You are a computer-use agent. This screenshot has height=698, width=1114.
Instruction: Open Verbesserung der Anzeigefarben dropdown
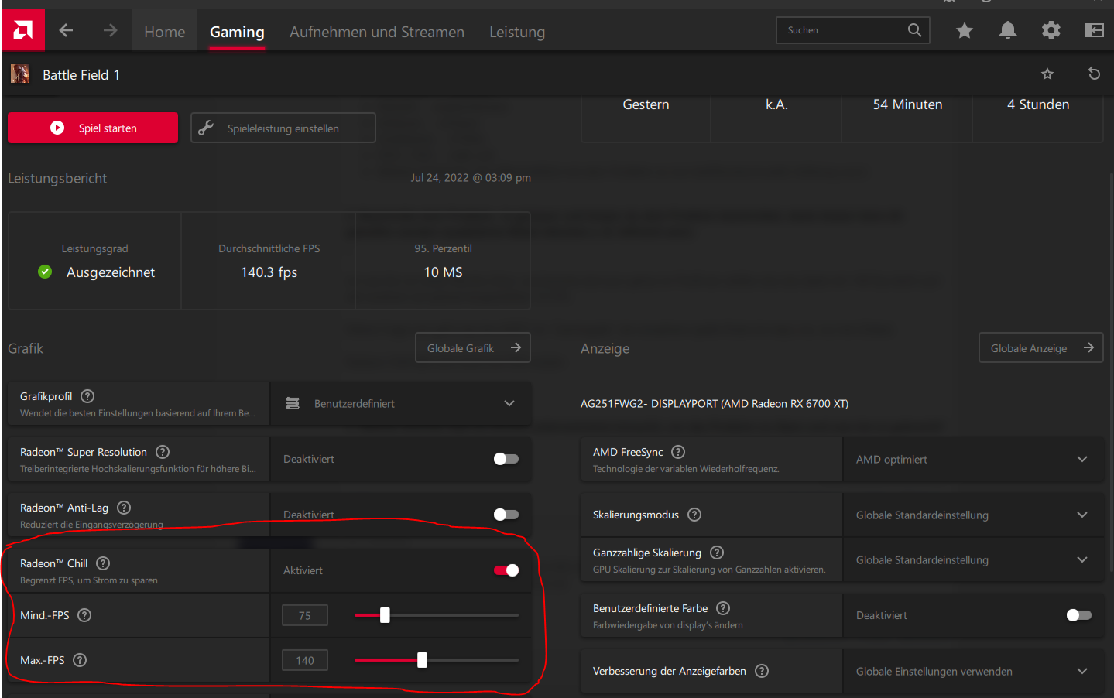point(973,671)
